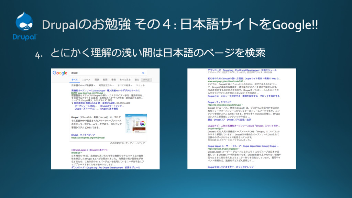This screenshot has width=352, height=198.
Task: Click the ツール button
Action: (x=146, y=80)
